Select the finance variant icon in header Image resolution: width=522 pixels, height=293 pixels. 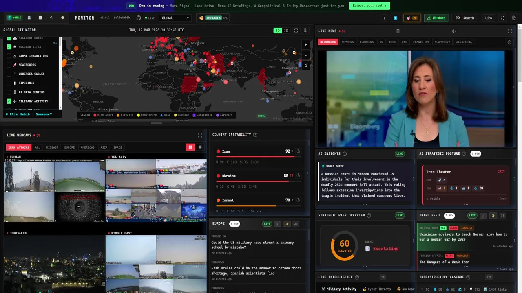[40, 17]
